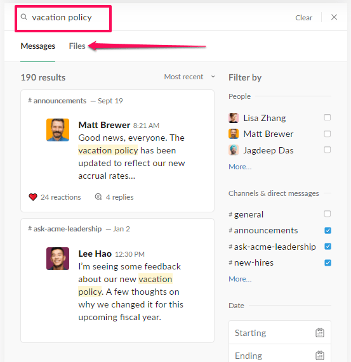Screen dimensions: 351x362
Task: Expand More under People filters
Action: coord(240,167)
